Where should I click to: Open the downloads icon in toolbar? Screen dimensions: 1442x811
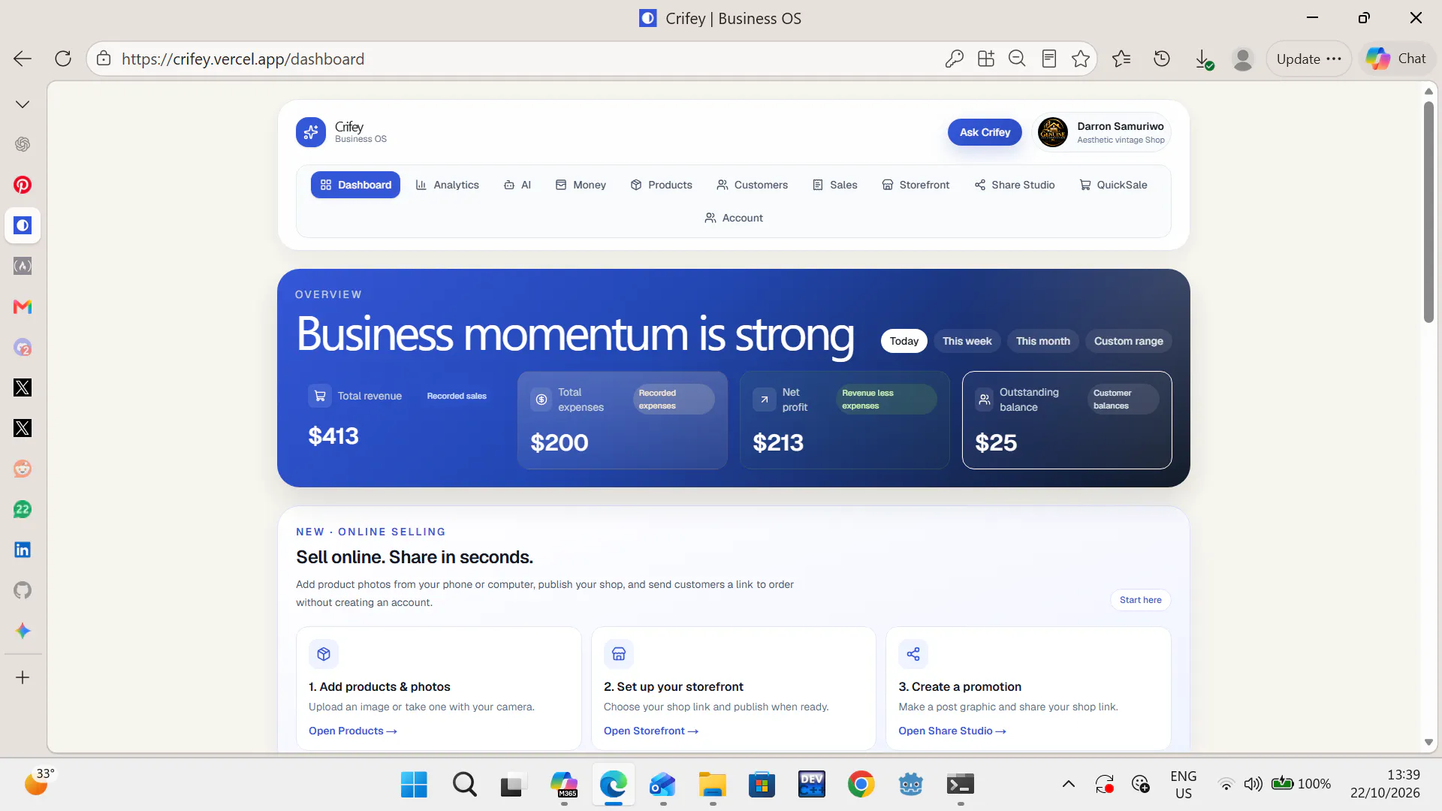coord(1203,59)
